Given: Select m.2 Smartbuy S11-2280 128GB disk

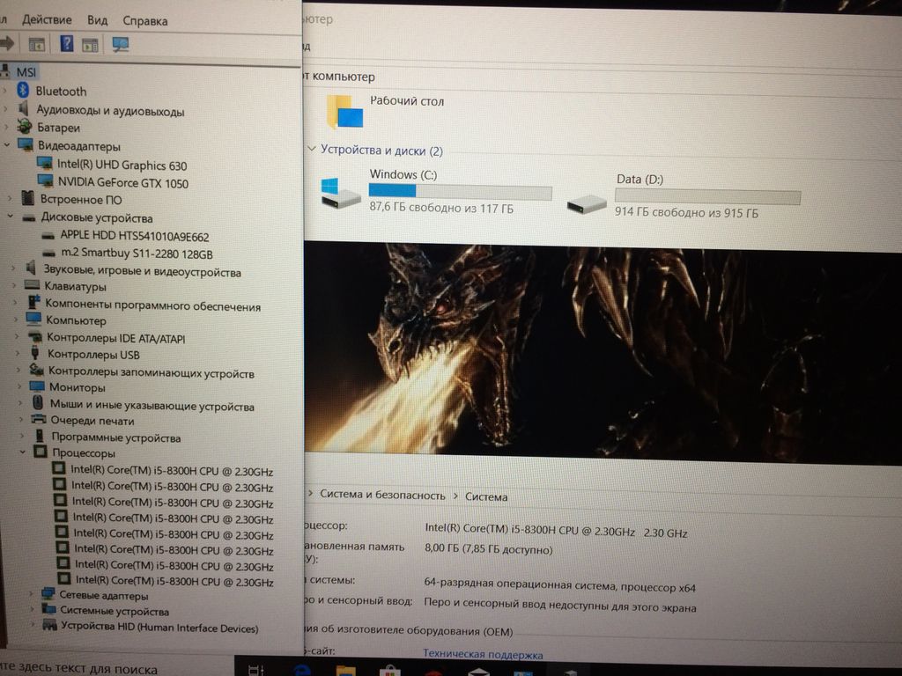Looking at the screenshot, I should (x=136, y=254).
